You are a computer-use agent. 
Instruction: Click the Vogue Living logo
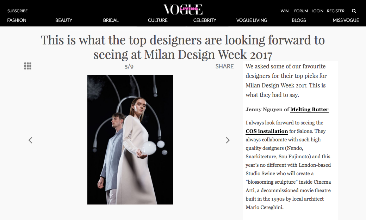point(183,10)
